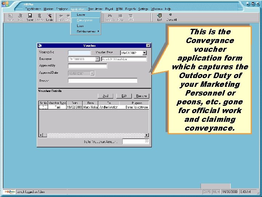Click Remove button in Voucher Details
The width and height of the screenshot is (262, 197).
point(141,96)
